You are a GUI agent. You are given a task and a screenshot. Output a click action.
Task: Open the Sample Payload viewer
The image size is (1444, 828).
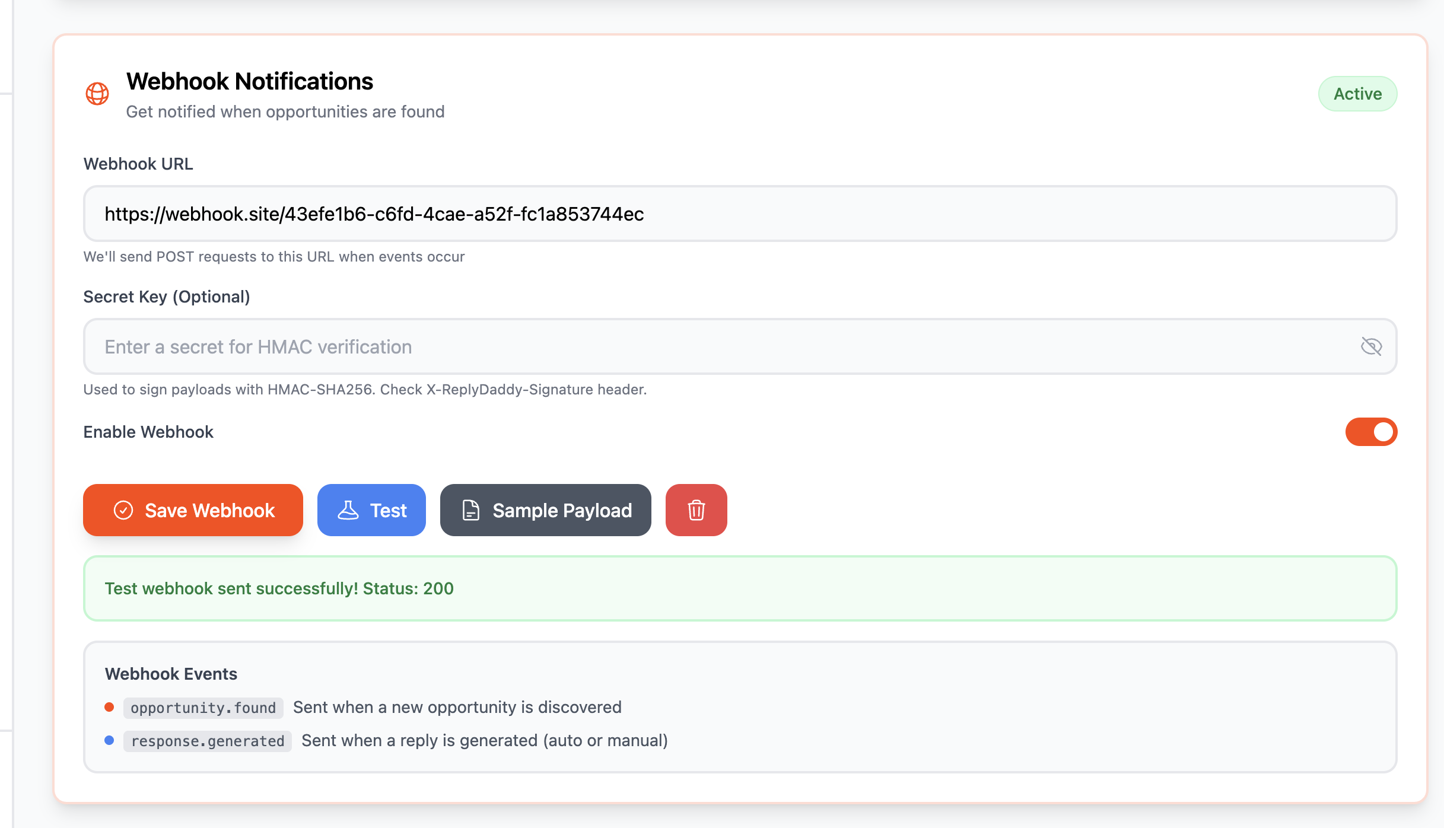(545, 510)
